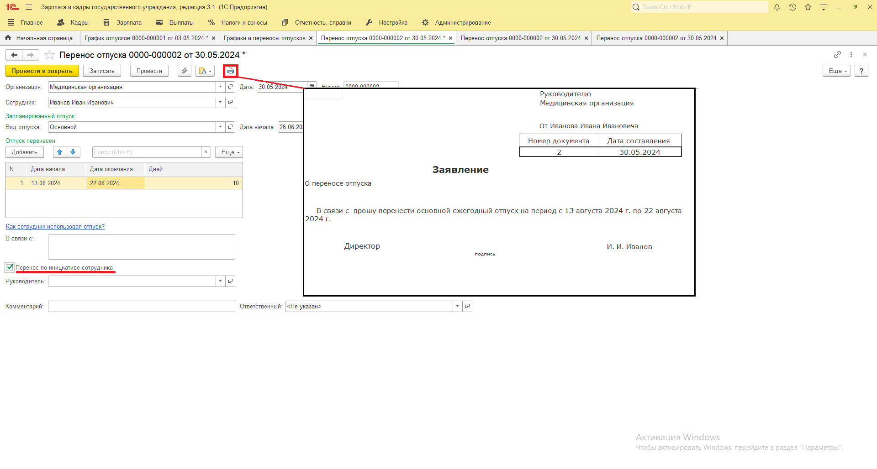The height and width of the screenshot is (469, 877).
Task: Click the В связи с text area
Action: pyautogui.click(x=142, y=247)
